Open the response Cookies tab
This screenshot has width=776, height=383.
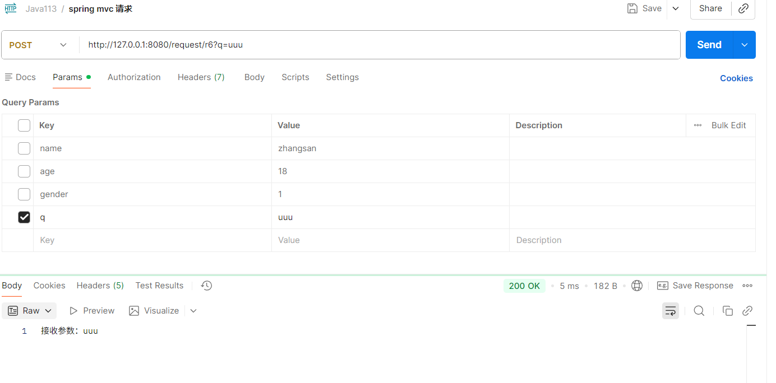point(49,286)
